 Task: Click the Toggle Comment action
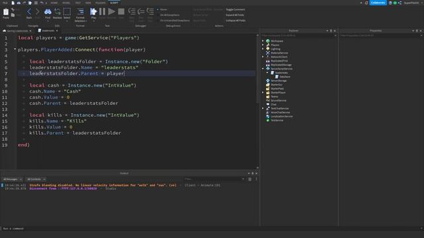click(235, 9)
